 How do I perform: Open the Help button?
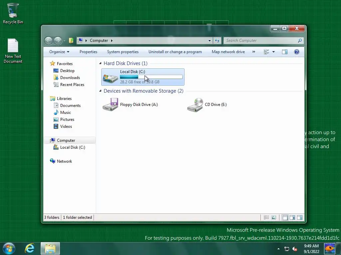[297, 52]
